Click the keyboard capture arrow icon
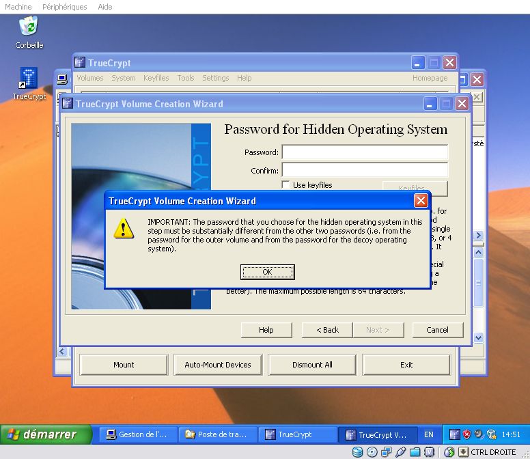Viewport: 530px width, 459px height. point(463,452)
